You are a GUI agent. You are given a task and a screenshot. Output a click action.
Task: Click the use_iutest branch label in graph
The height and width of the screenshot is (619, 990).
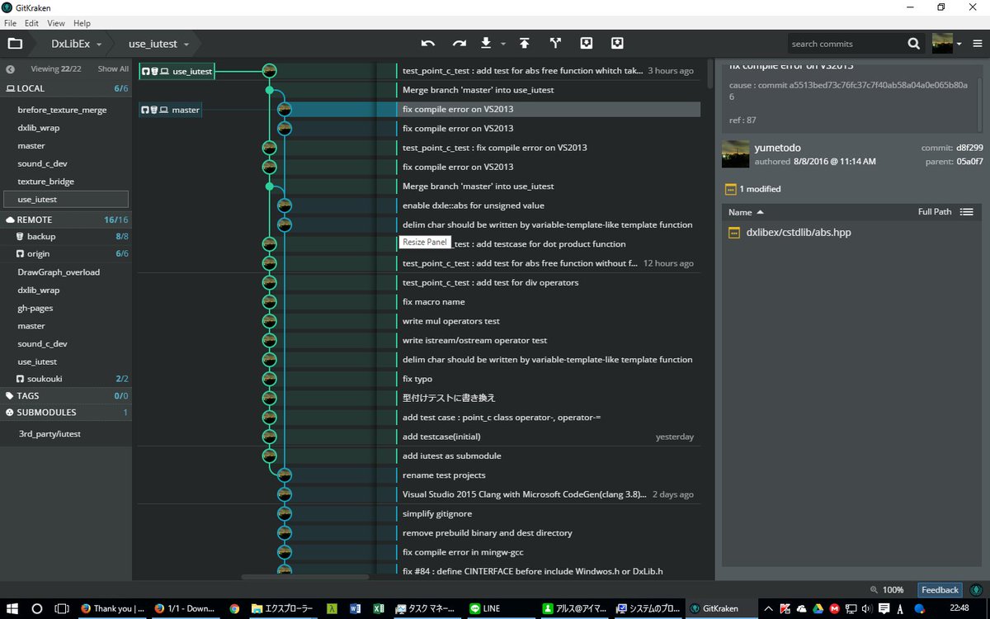pos(177,71)
